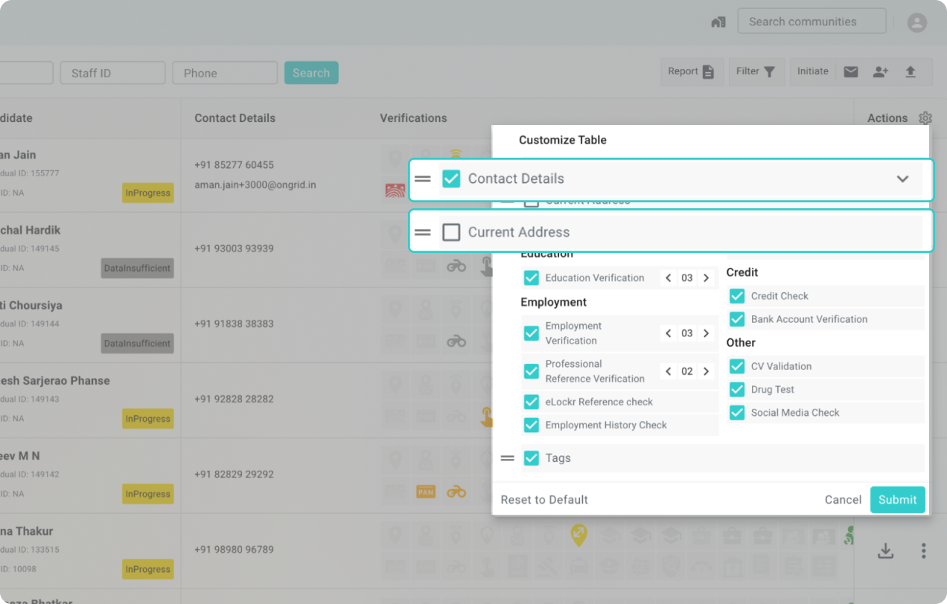The image size is (947, 604).
Task: Click Contact Details column header
Action: click(235, 118)
